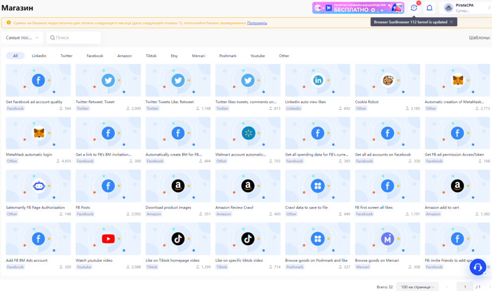Click the Пополнить balance top-up link
Viewport: 492px width, 291px height.
[257, 23]
